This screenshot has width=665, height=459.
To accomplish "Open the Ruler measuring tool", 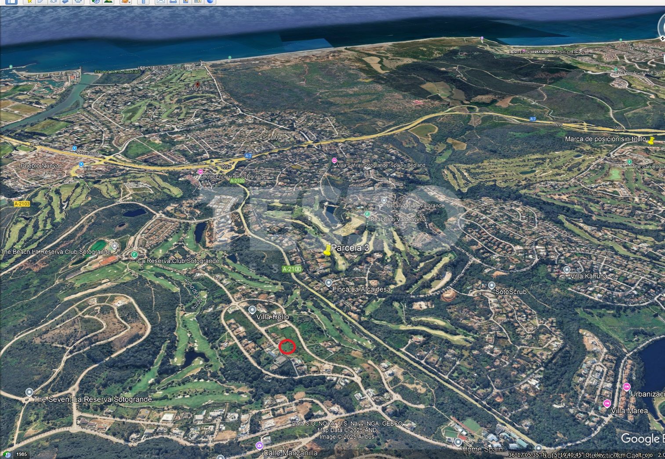I will [143, 1].
